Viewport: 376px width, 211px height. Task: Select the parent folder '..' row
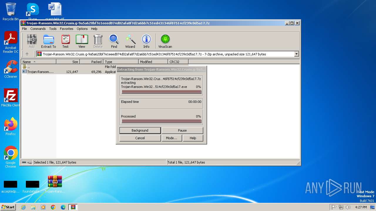coord(69,67)
